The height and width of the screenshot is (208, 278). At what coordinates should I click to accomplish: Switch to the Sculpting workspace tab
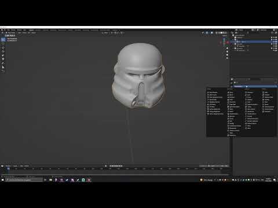click(46, 30)
